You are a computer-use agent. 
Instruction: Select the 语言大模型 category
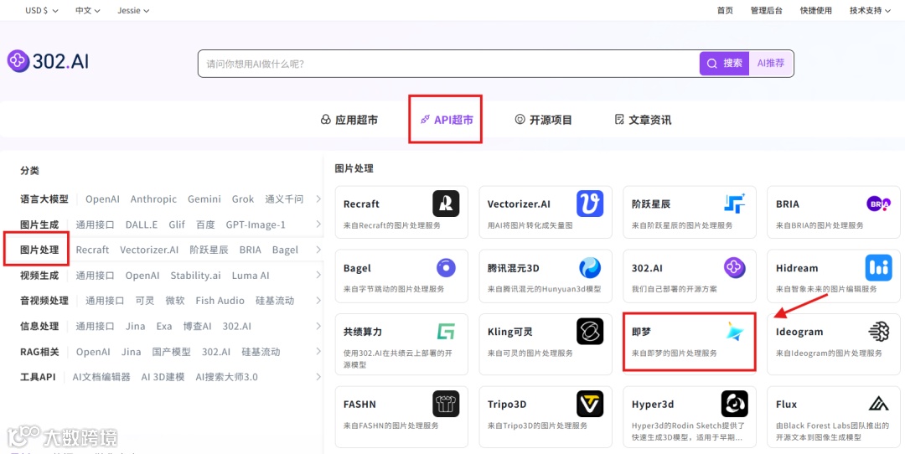(x=44, y=199)
